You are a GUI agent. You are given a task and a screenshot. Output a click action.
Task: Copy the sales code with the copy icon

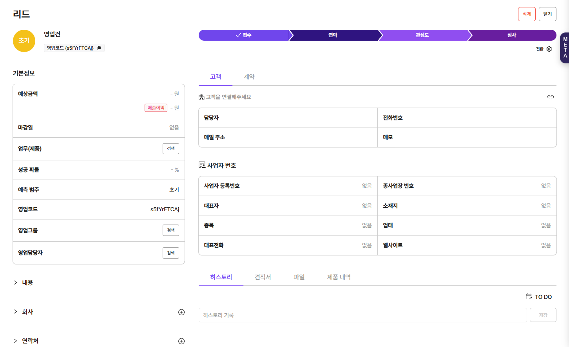pyautogui.click(x=99, y=48)
